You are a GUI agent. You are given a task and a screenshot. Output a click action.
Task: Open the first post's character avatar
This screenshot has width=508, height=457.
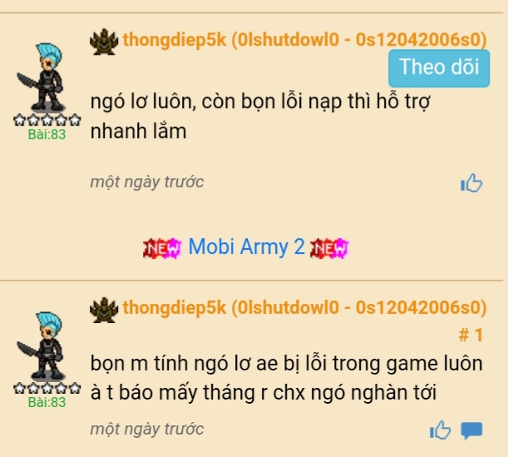pyautogui.click(x=42, y=77)
